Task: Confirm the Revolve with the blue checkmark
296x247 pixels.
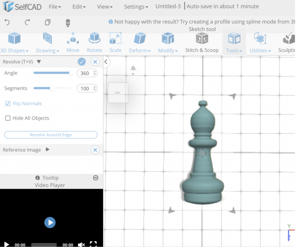Action: pyautogui.click(x=82, y=62)
